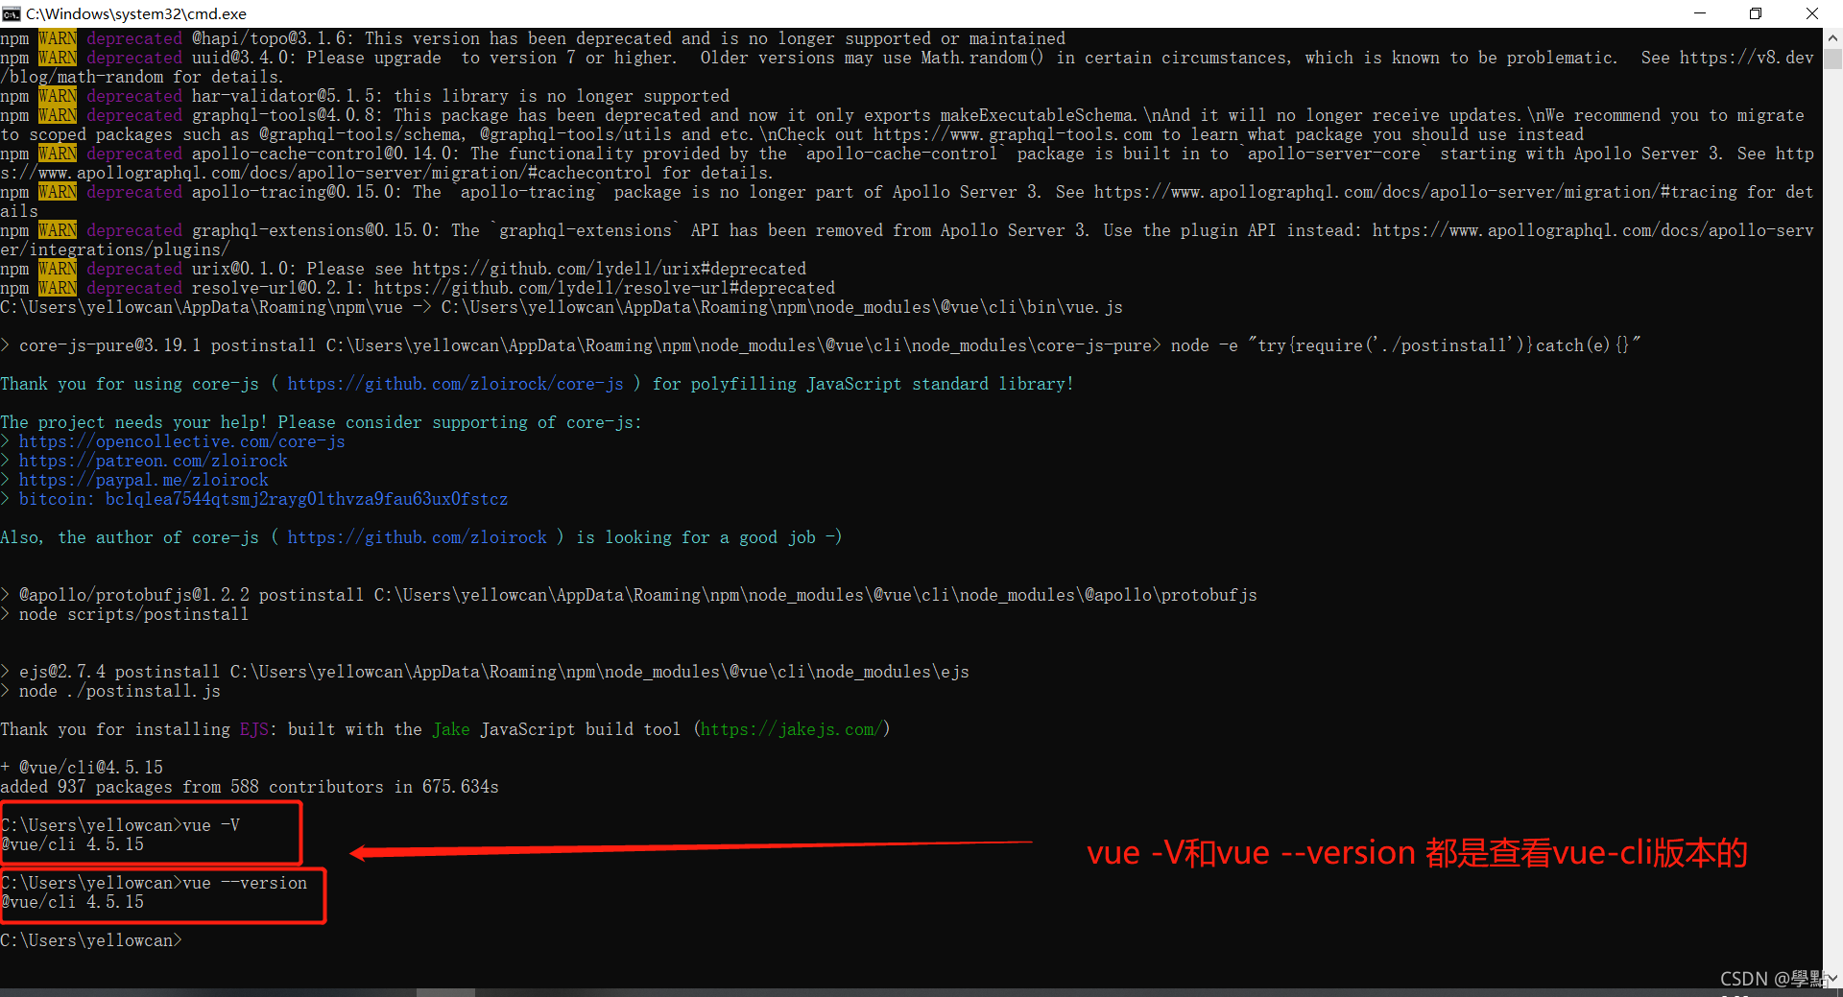Click the 'vue -V' command line
Viewport: 1843px width, 997px height.
(120, 825)
